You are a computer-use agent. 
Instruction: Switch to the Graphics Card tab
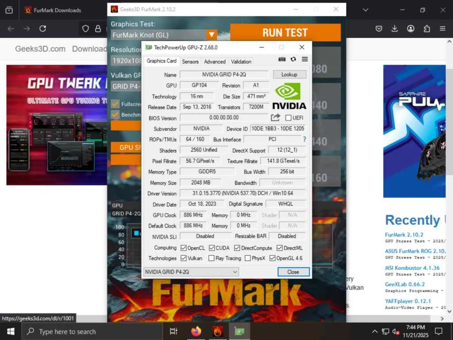coord(161,61)
